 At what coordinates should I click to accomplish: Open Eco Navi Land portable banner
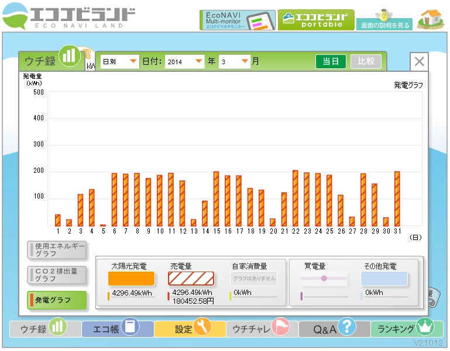tap(316, 20)
